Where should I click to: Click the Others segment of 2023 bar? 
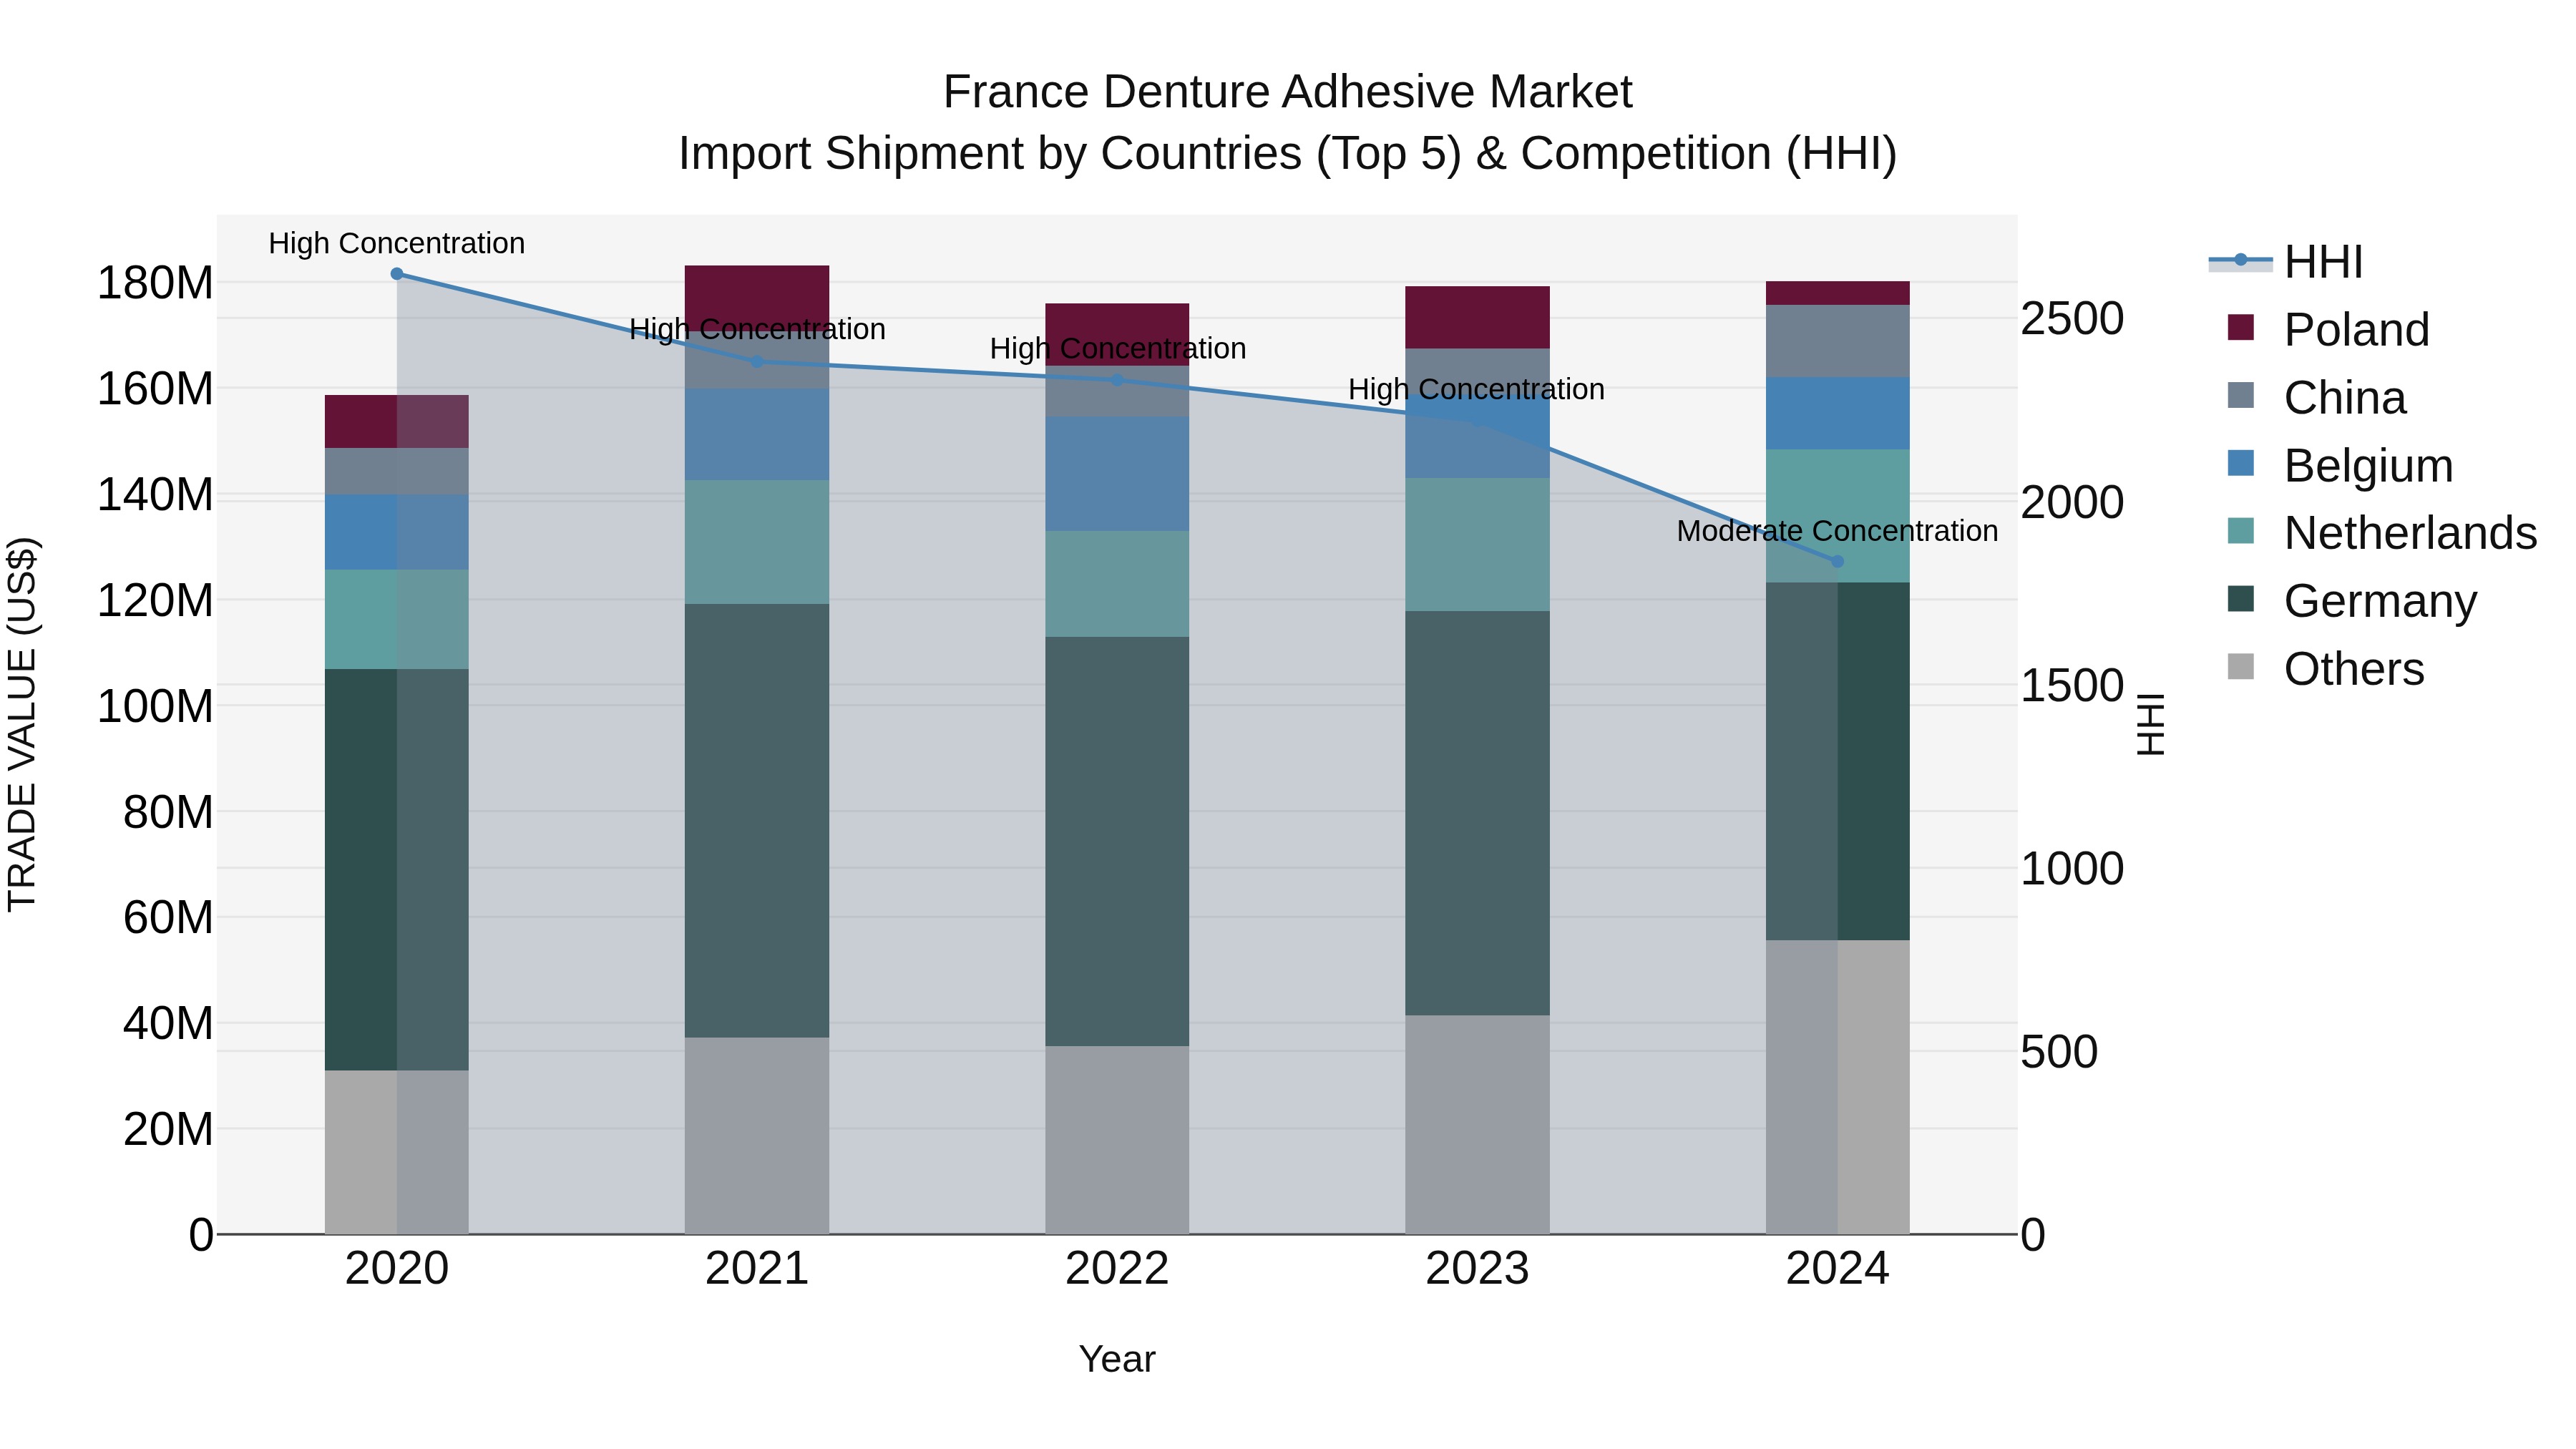(1477, 1125)
